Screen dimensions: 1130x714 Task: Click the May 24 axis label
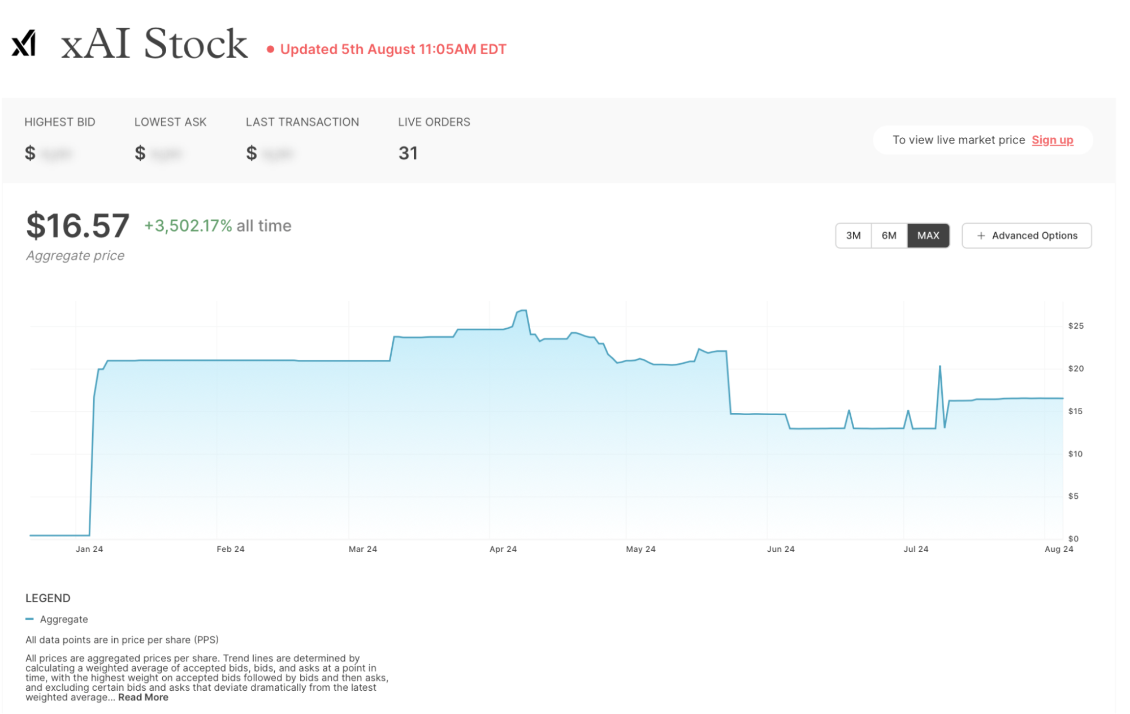641,549
